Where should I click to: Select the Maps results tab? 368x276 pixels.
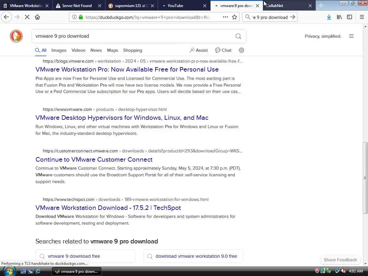pos(112,50)
